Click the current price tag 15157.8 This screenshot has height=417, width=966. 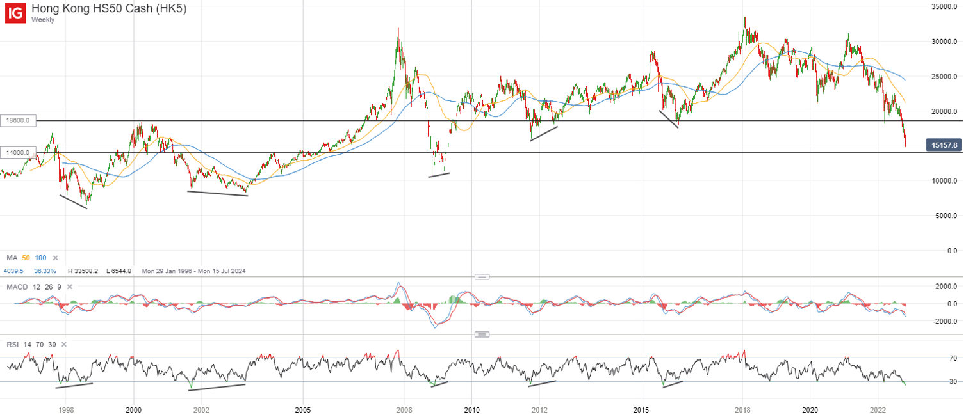coord(944,145)
